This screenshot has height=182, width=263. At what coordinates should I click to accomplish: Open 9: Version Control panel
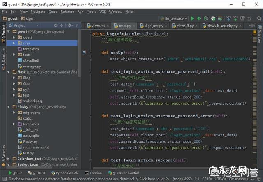[124, 173]
